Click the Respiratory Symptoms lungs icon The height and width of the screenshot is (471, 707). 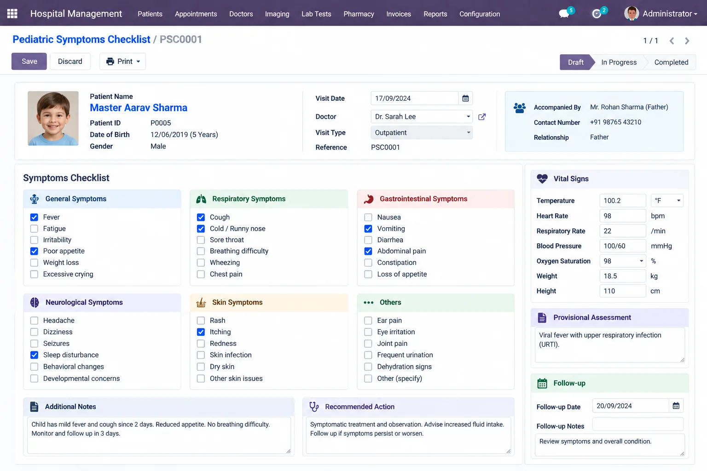click(x=201, y=199)
